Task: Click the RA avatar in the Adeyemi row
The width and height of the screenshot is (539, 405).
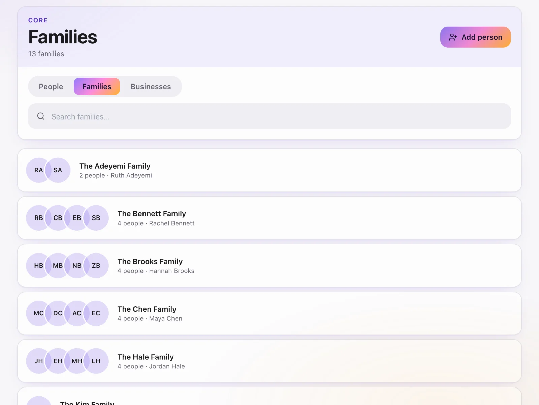Action: [x=39, y=170]
